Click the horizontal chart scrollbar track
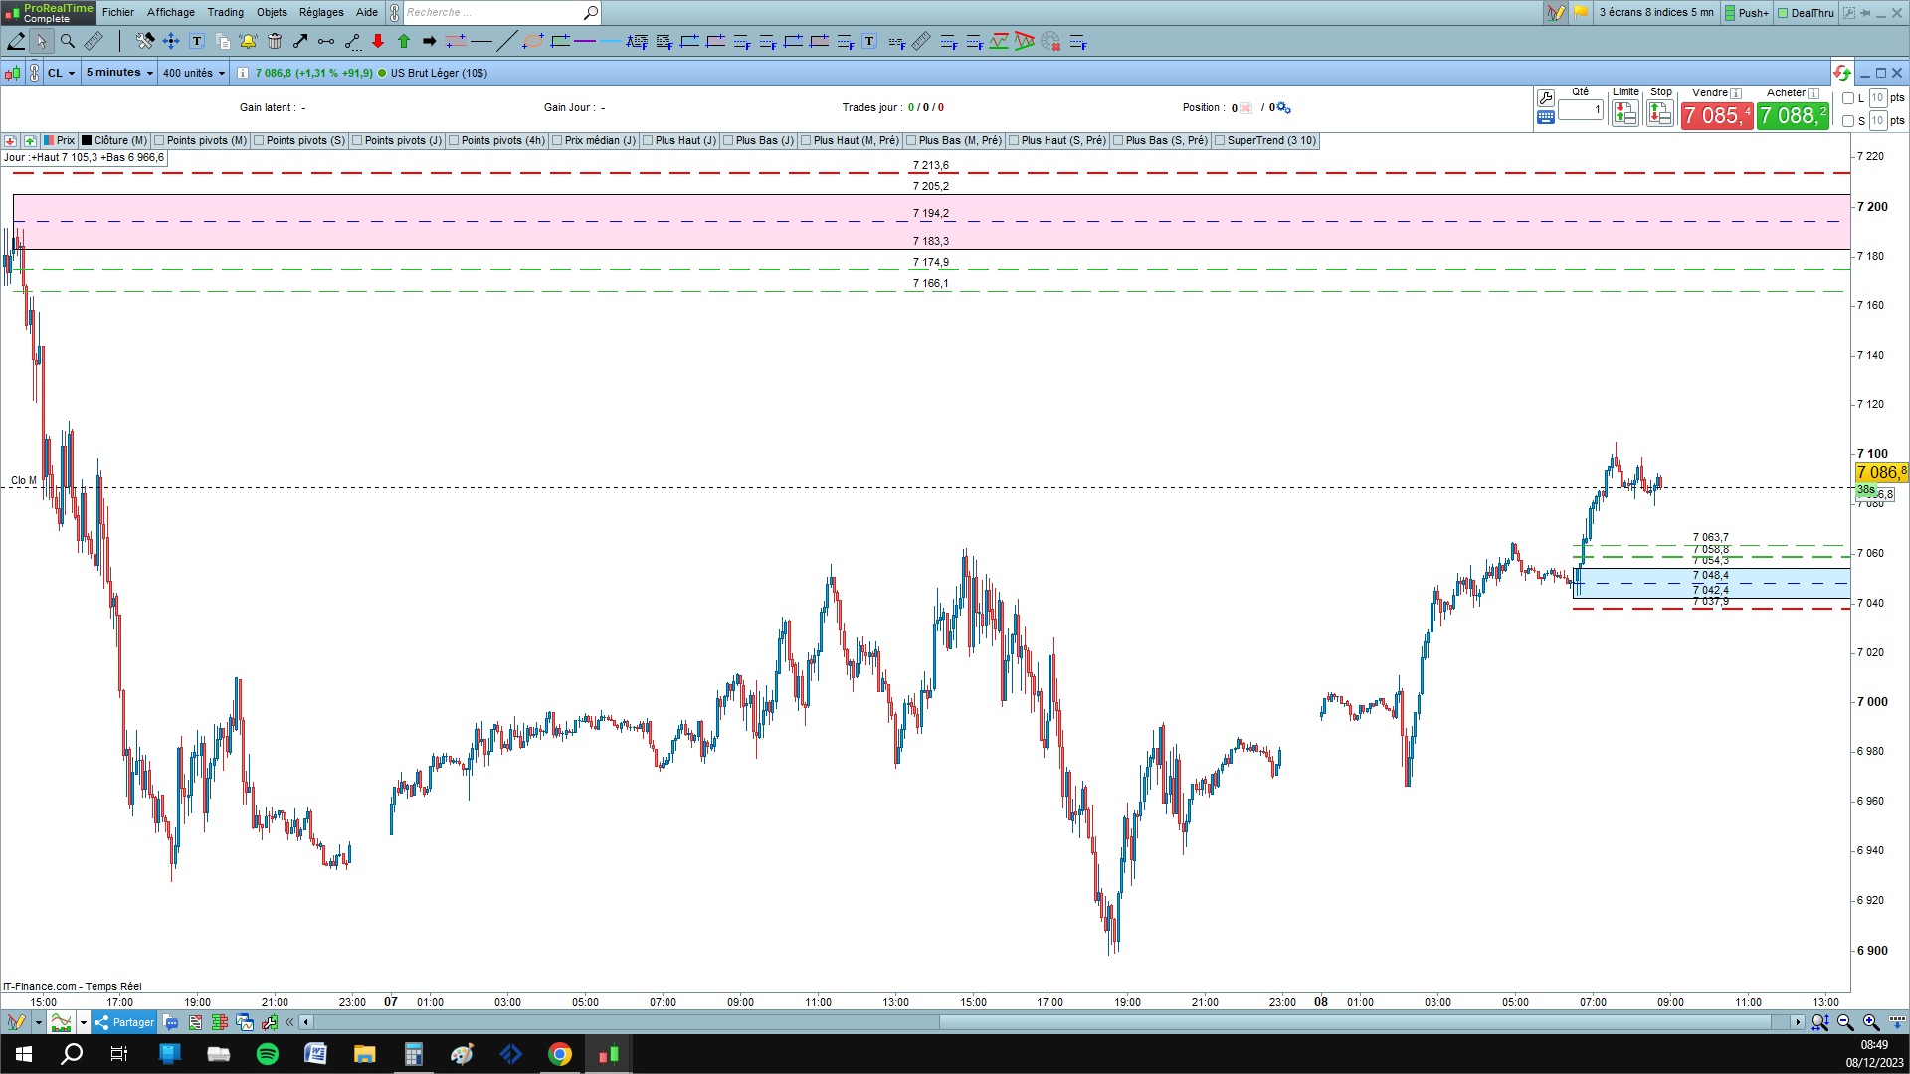This screenshot has height=1074, width=1910. coord(627,1022)
